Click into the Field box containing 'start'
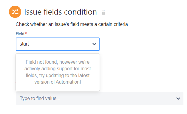This screenshot has width=187, height=114. click(58, 44)
